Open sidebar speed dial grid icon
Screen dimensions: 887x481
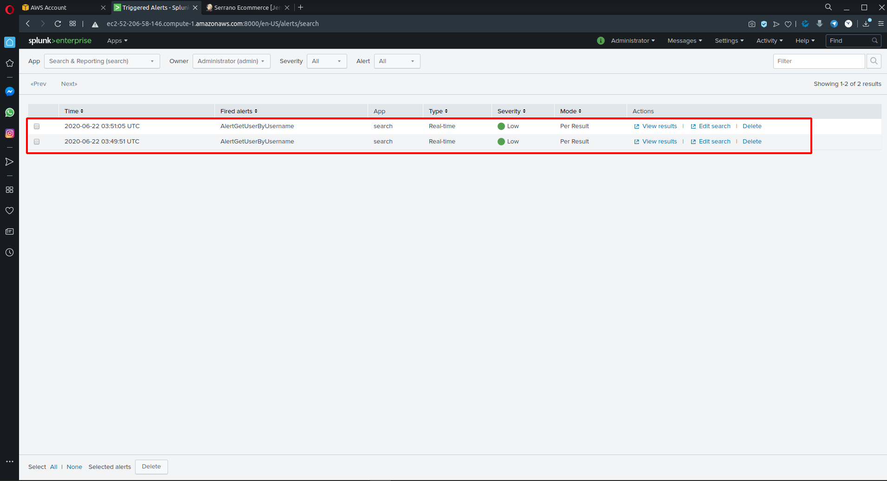(10, 190)
